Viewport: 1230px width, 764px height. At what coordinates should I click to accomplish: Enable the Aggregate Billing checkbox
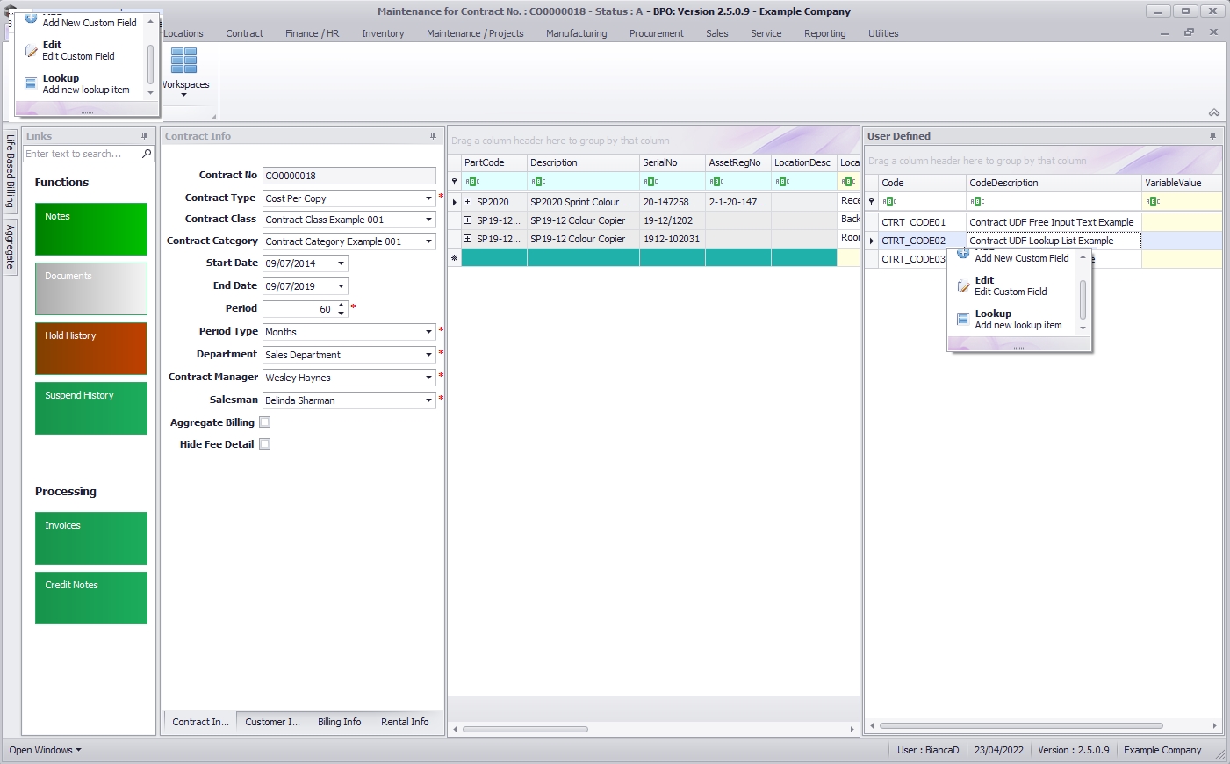point(265,422)
